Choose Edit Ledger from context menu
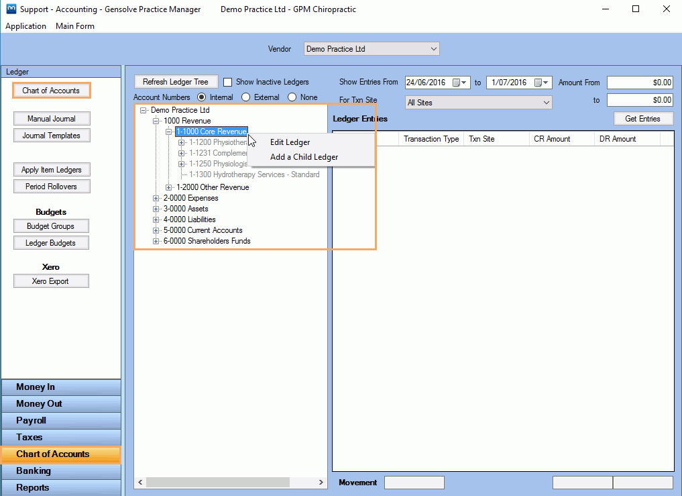 (290, 142)
